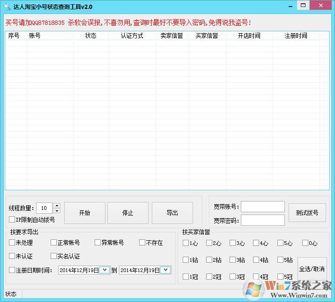Click the 测试拨号 button

(x=307, y=213)
